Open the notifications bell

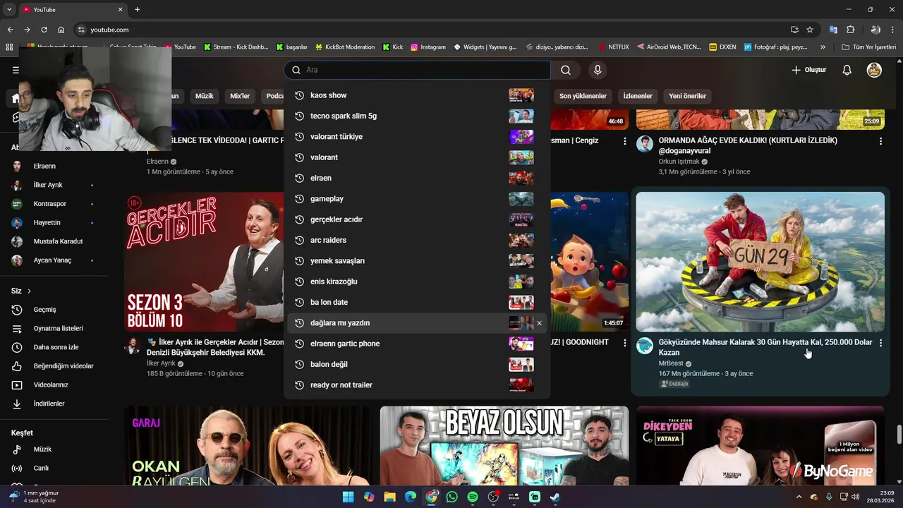pos(847,70)
